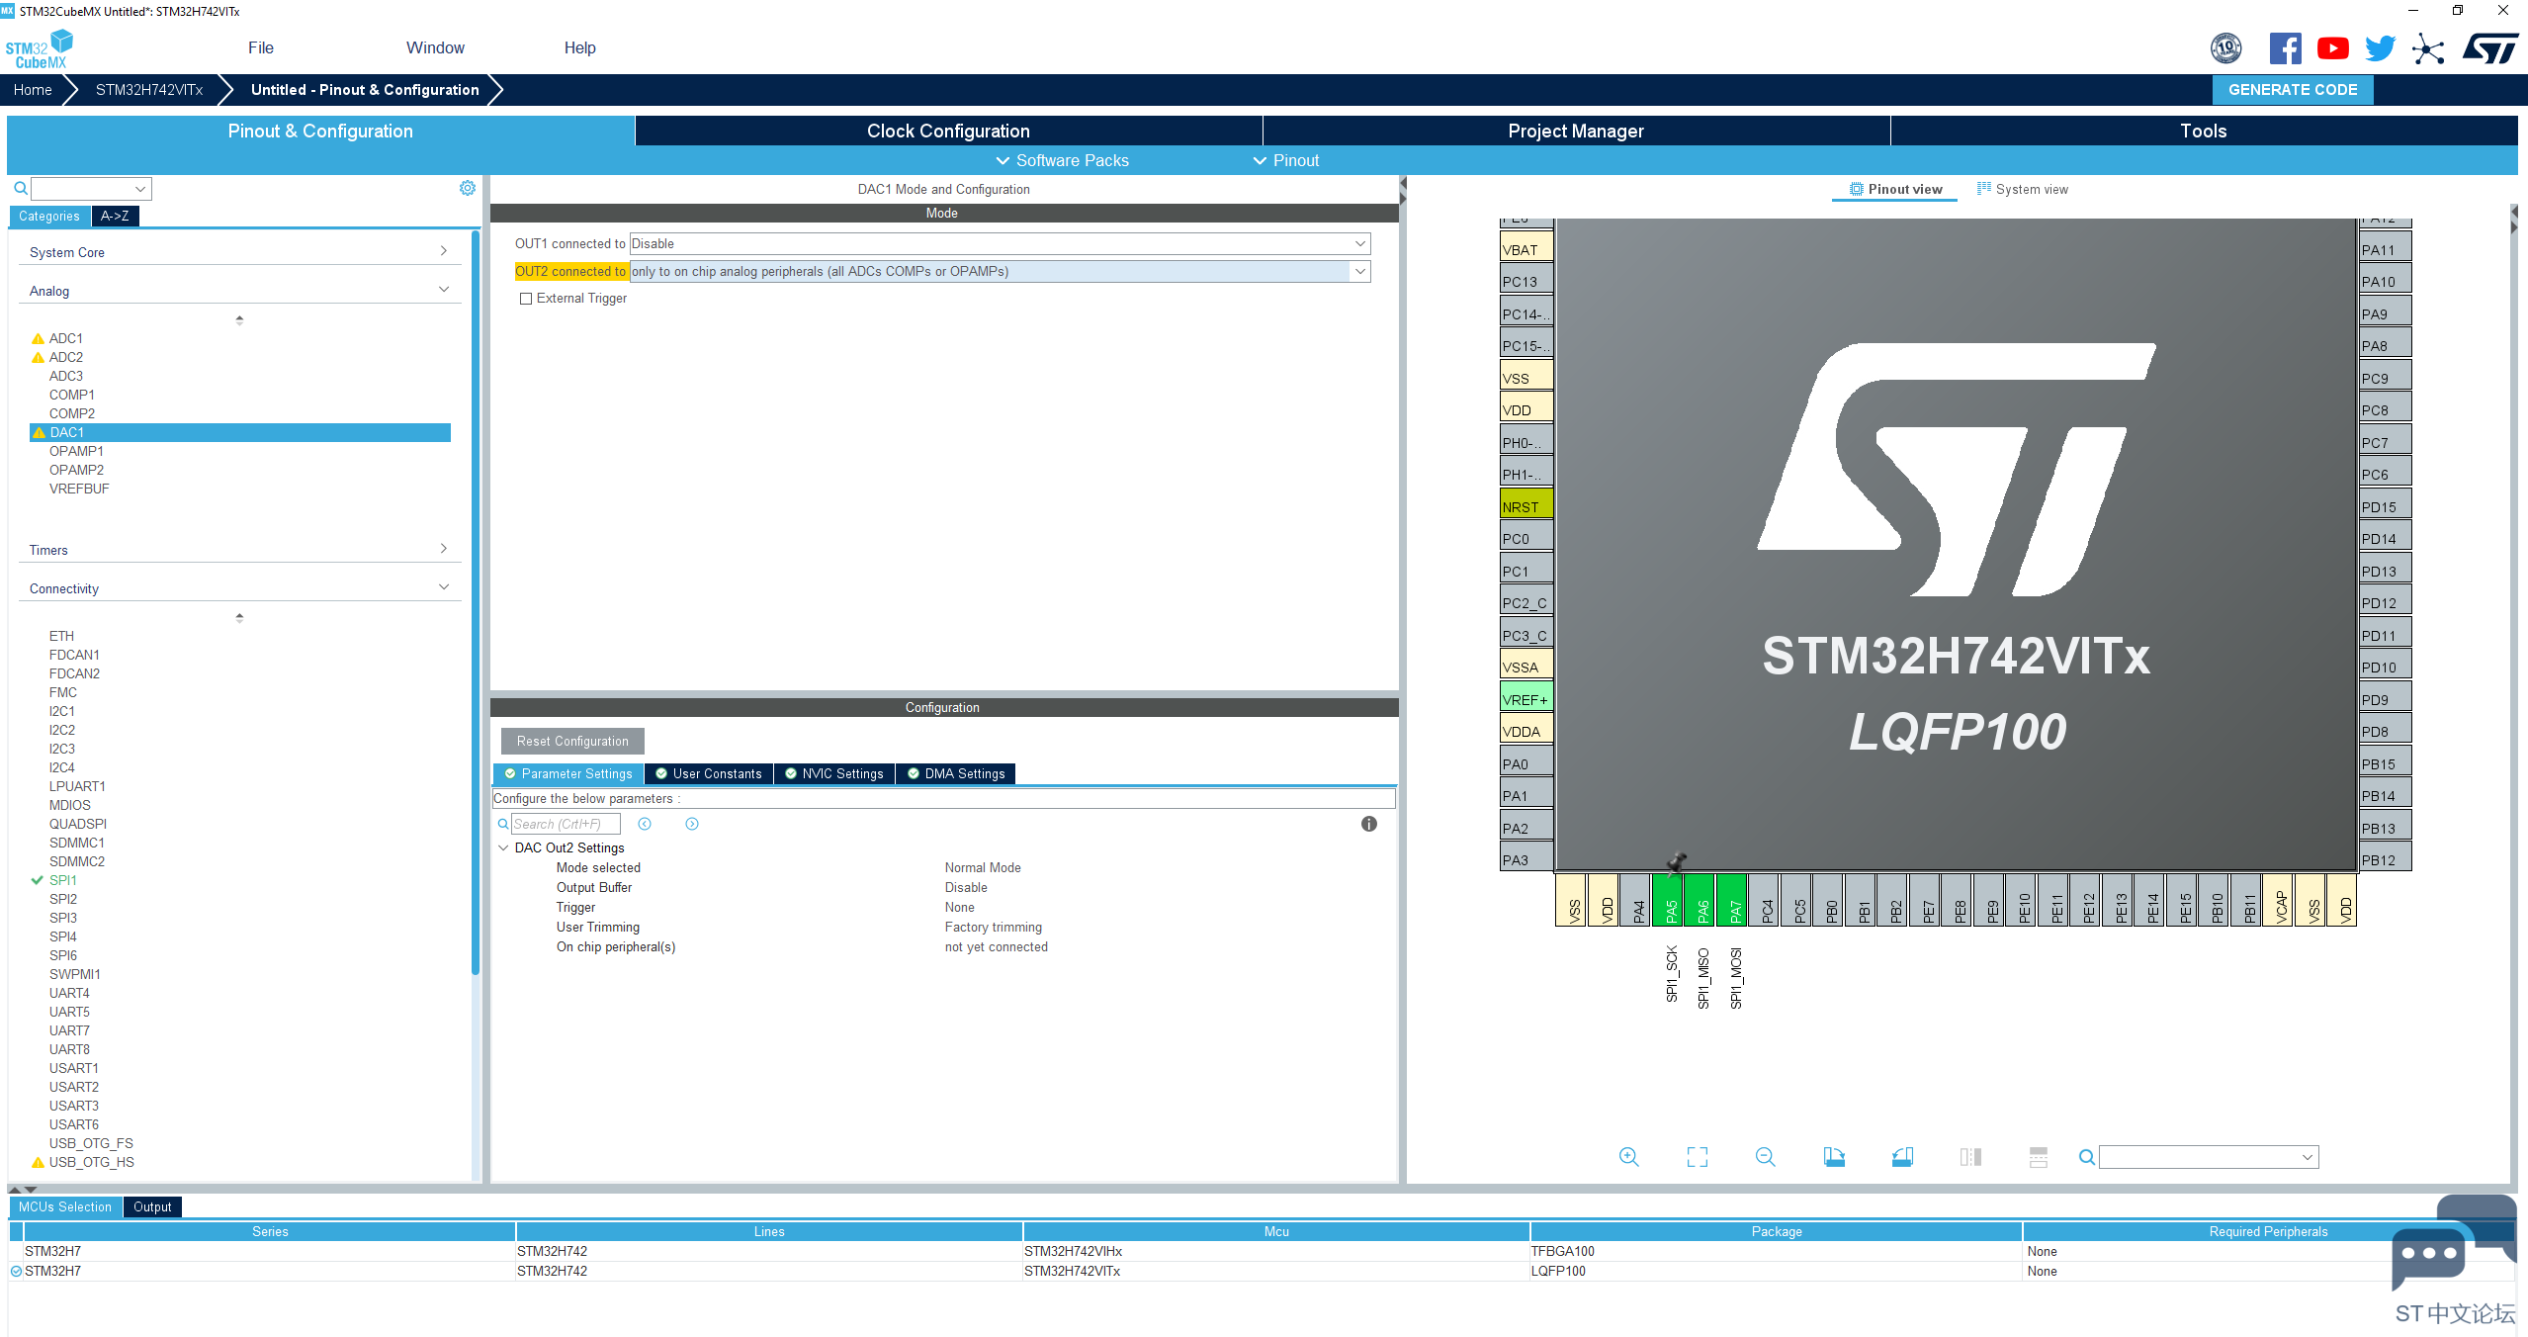The width and height of the screenshot is (2528, 1337).
Task: Open the Pinout dropdown menu
Action: coord(1286,160)
